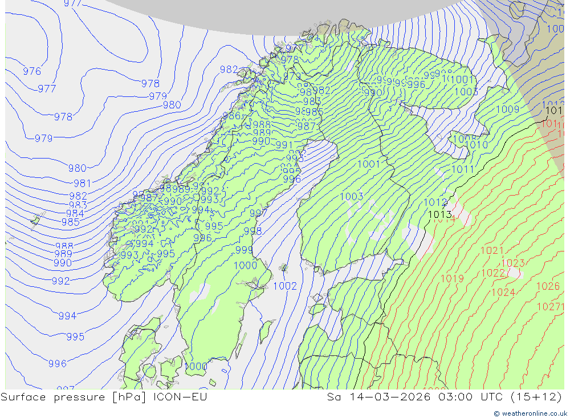570x418 pixels.
Task: Click the blue '1002' label over the Baltic
Action: click(x=285, y=286)
